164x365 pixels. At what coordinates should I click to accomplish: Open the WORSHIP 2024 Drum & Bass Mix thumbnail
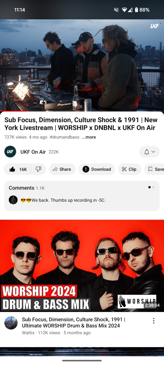click(82, 266)
